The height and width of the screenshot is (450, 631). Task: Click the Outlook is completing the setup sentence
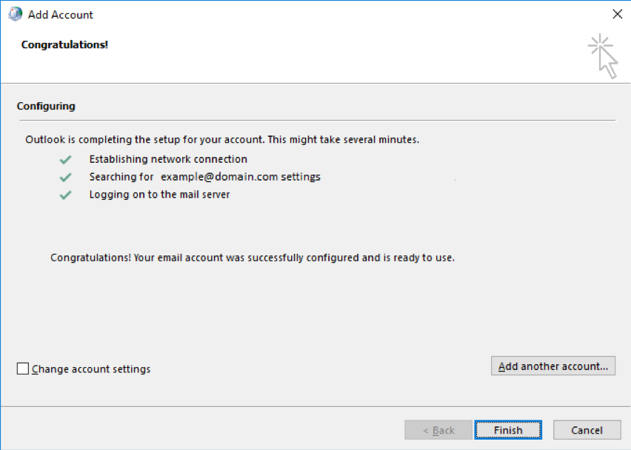point(222,140)
